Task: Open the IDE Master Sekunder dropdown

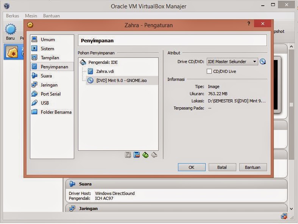Action: (x=232, y=62)
